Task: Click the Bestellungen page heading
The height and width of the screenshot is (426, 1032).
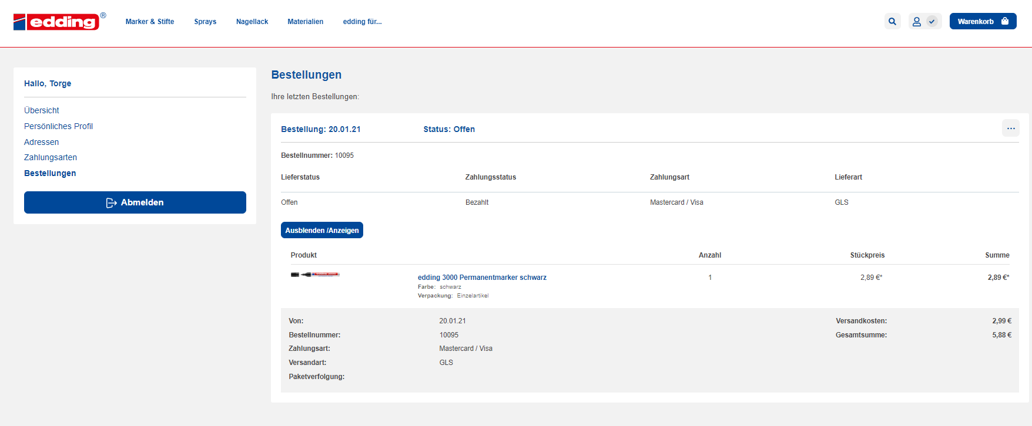Action: pyautogui.click(x=306, y=75)
